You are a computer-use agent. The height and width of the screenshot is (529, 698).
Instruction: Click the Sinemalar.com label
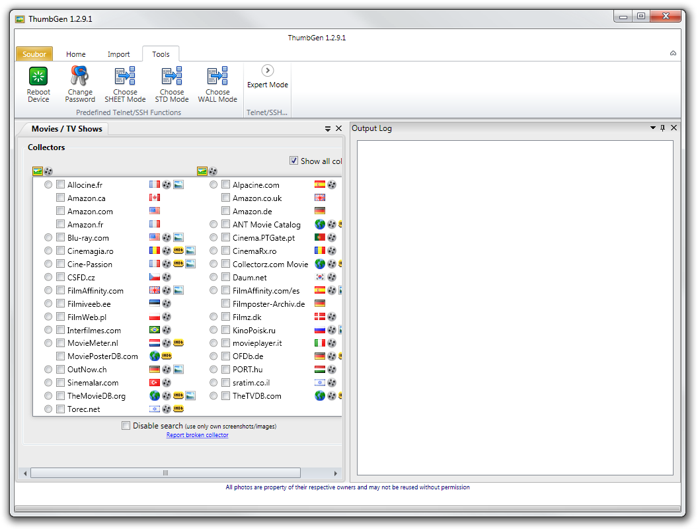tap(93, 382)
